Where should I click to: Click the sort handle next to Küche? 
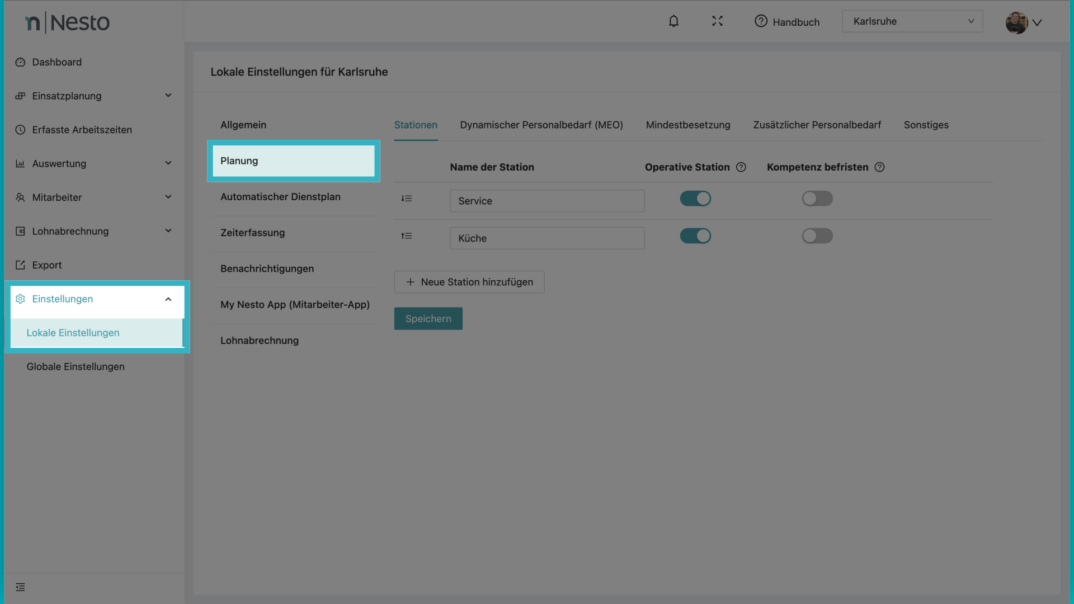(x=407, y=236)
